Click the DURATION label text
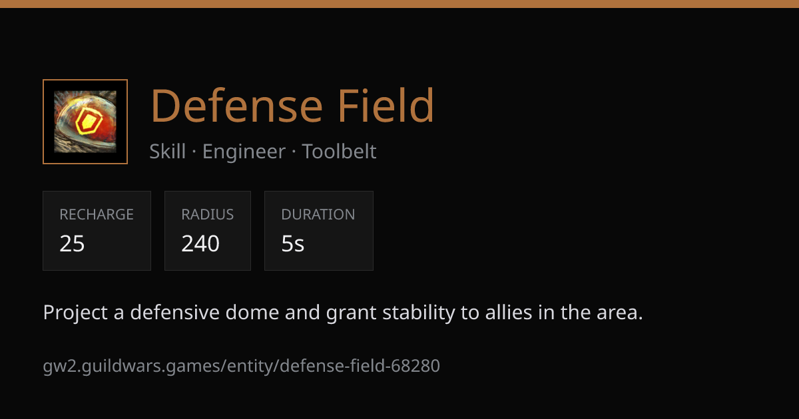The width and height of the screenshot is (799, 419). click(318, 215)
